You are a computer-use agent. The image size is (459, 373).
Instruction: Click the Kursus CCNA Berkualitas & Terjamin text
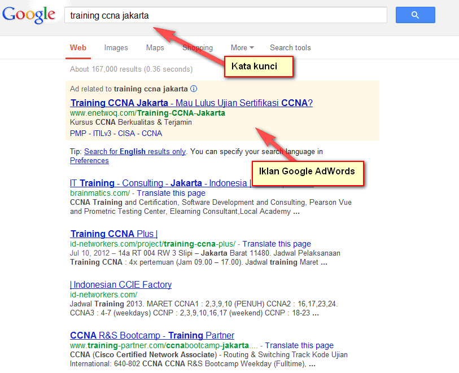click(x=131, y=122)
